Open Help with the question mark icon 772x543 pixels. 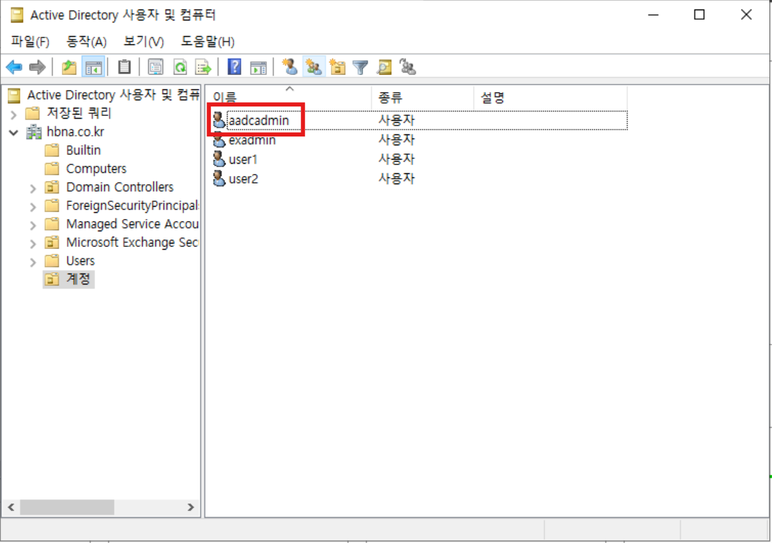(235, 66)
